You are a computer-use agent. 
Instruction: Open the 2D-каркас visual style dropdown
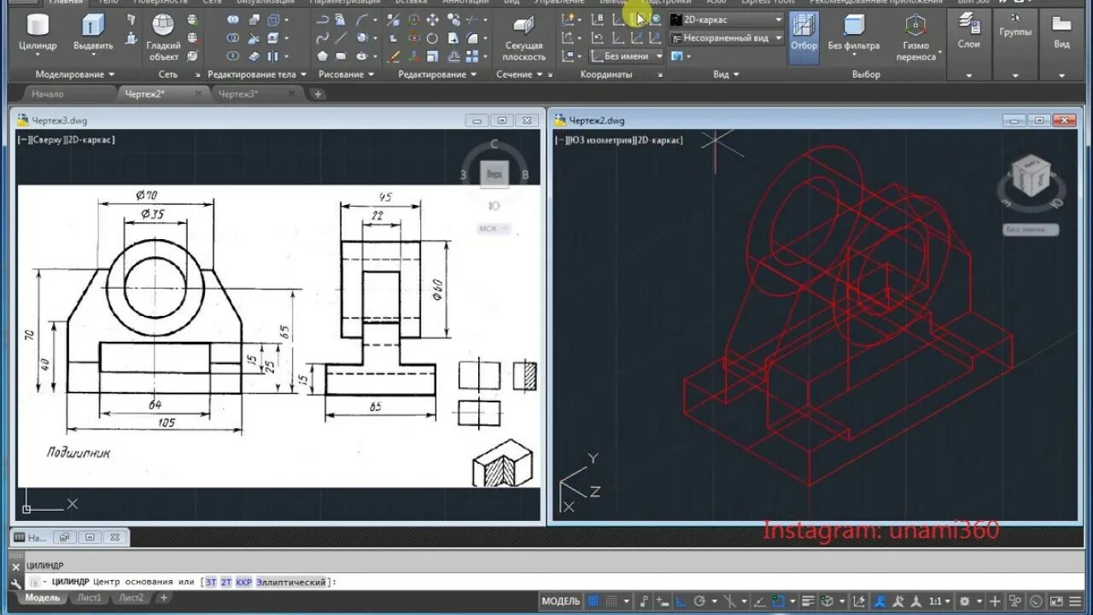pyautogui.click(x=727, y=19)
